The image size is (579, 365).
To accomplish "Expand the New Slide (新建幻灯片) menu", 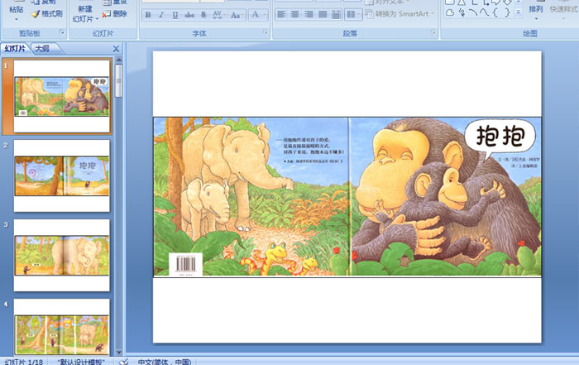I will pyautogui.click(x=97, y=19).
